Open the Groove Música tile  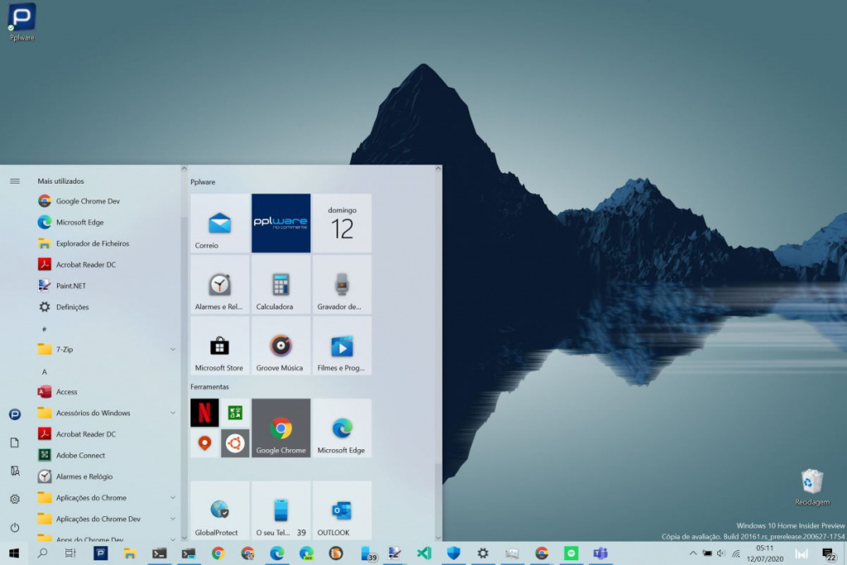(280, 347)
